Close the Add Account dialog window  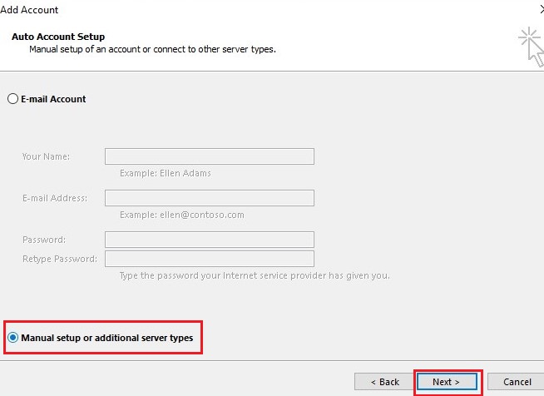[x=540, y=10]
